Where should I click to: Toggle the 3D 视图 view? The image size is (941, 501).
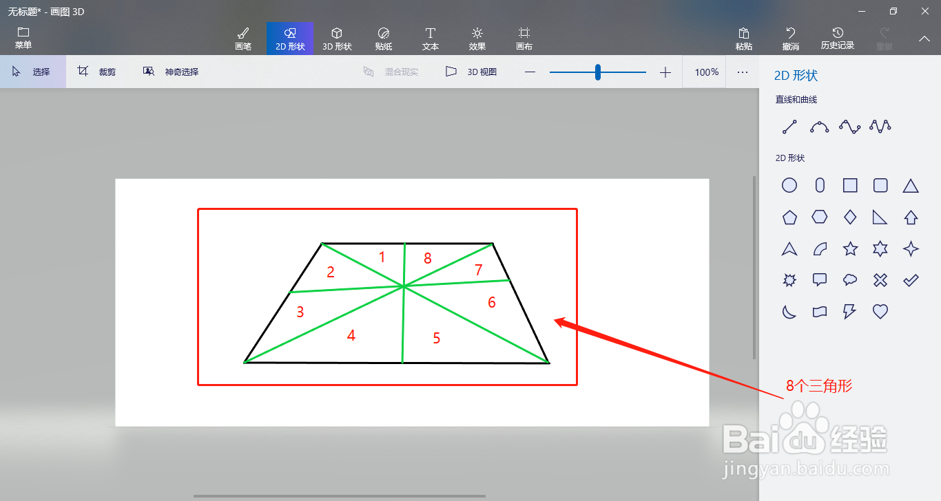(x=472, y=72)
